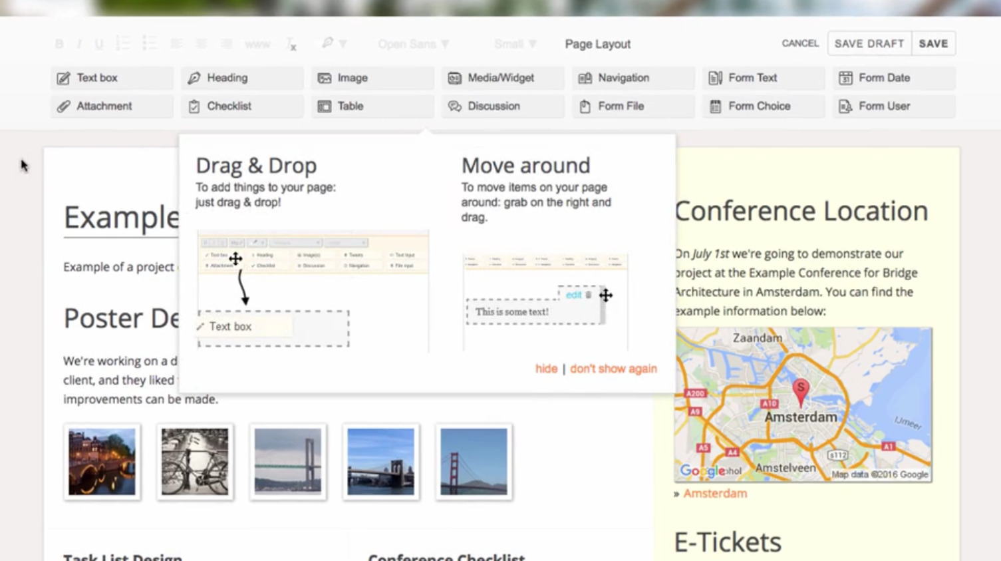
Task: Choose the Image element
Action: click(x=372, y=78)
